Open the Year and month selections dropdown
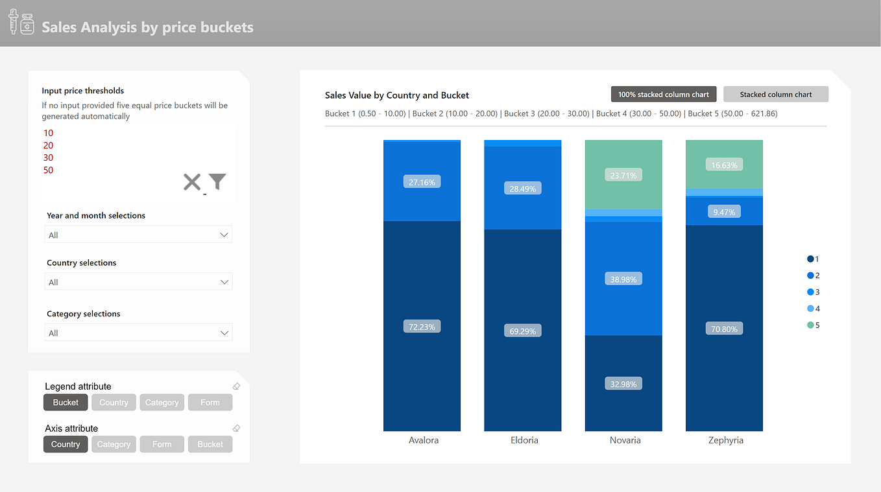The width and height of the screenshot is (881, 492). (138, 234)
